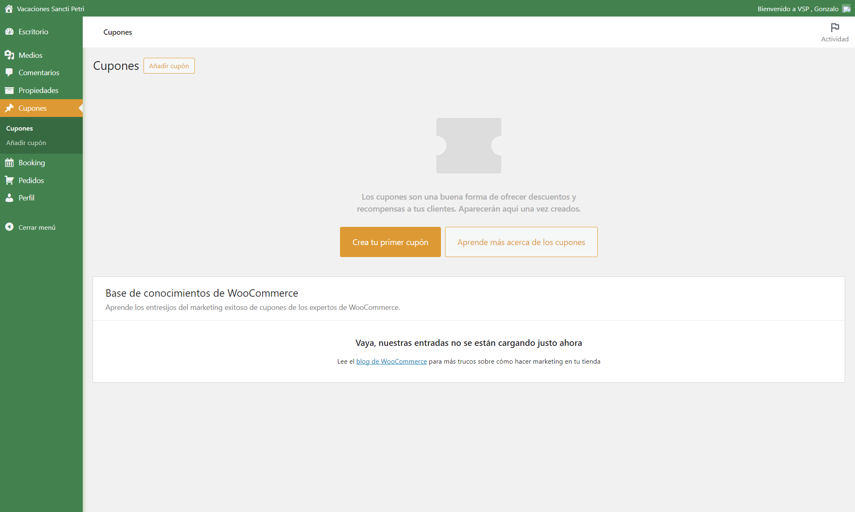Viewport: 855px width, 512px height.
Task: Open the Medios menu item
Action: [41, 55]
